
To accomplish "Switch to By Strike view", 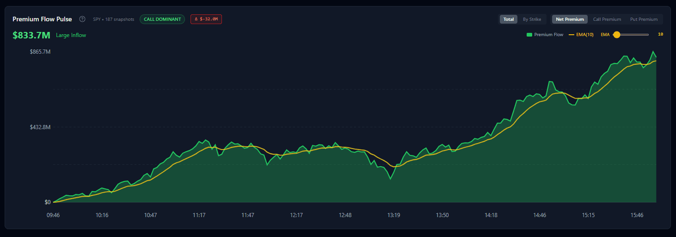I will (x=532, y=19).
